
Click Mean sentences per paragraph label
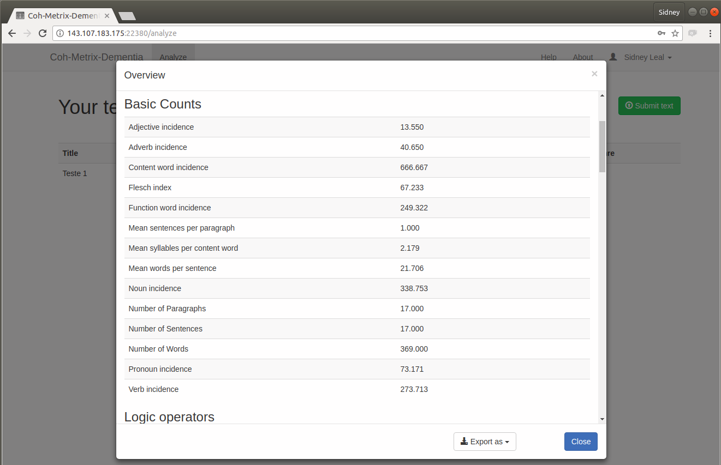coord(182,228)
